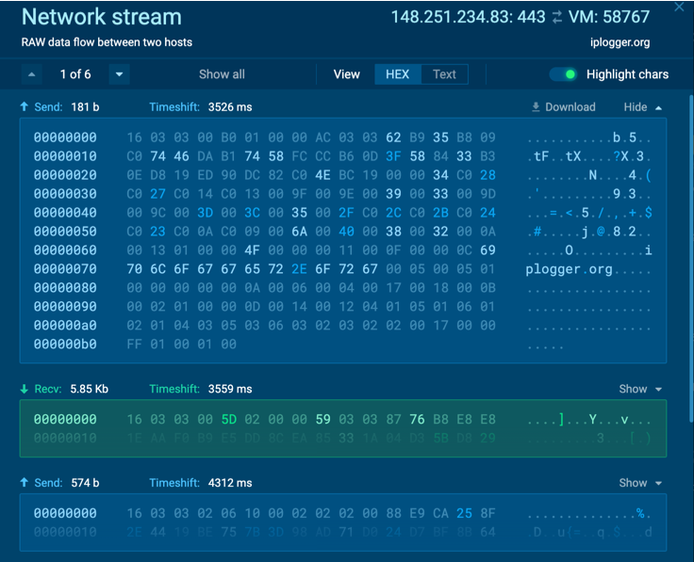Click the VM: 58767 port label

pyautogui.click(x=609, y=17)
